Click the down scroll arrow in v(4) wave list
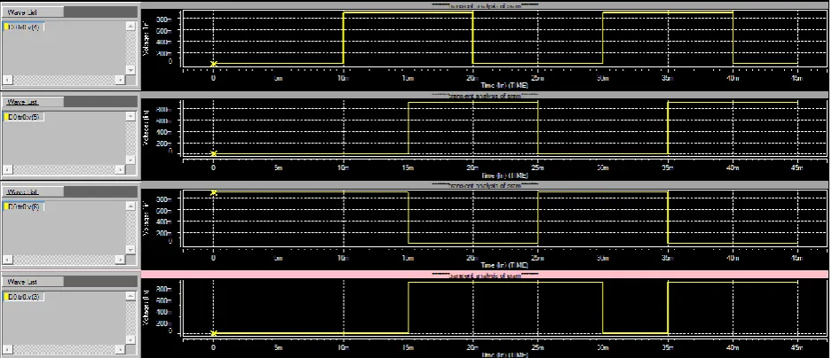832x358 pixels. click(x=131, y=70)
